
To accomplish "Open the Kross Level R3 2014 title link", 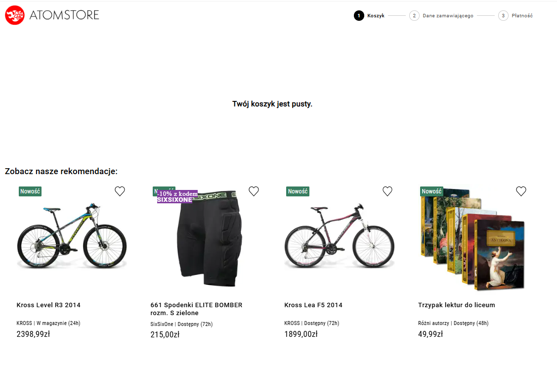I will point(48,305).
